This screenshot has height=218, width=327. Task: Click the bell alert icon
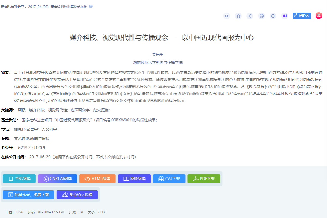(273, 16)
